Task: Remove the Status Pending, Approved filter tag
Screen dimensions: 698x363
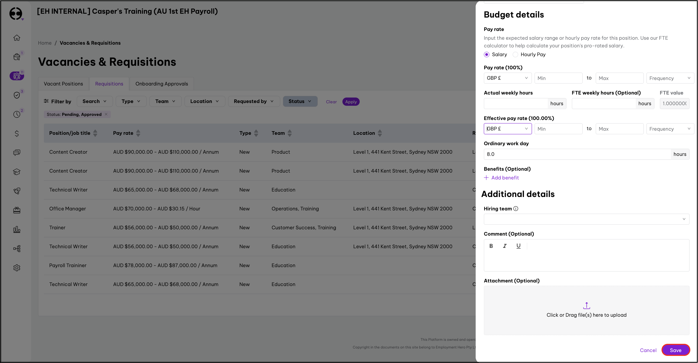Action: click(x=106, y=114)
